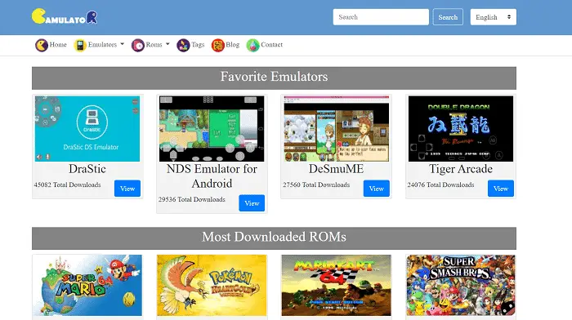572x320 pixels.
Task: Click the Favorite Emulators heading
Action: click(x=274, y=77)
